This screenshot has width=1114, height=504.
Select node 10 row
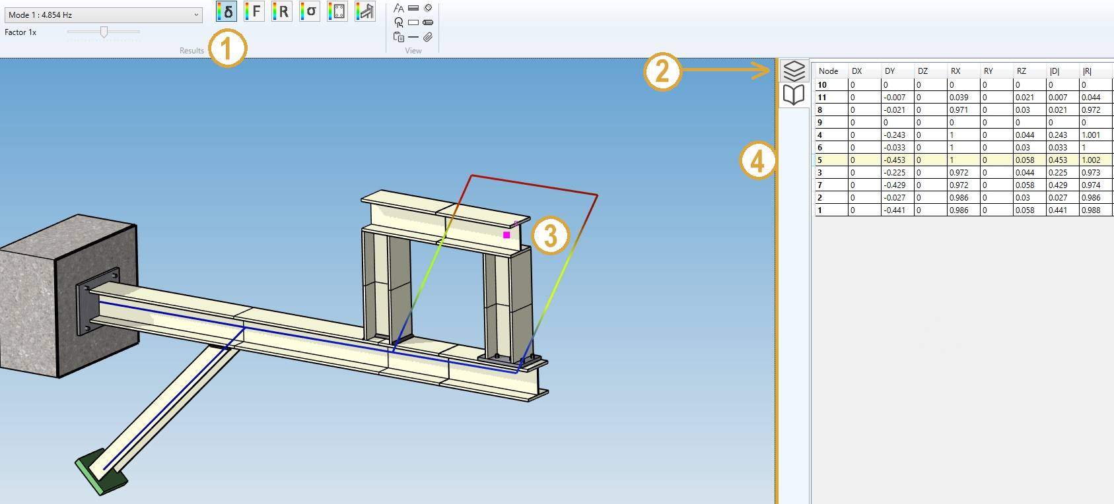pos(964,84)
